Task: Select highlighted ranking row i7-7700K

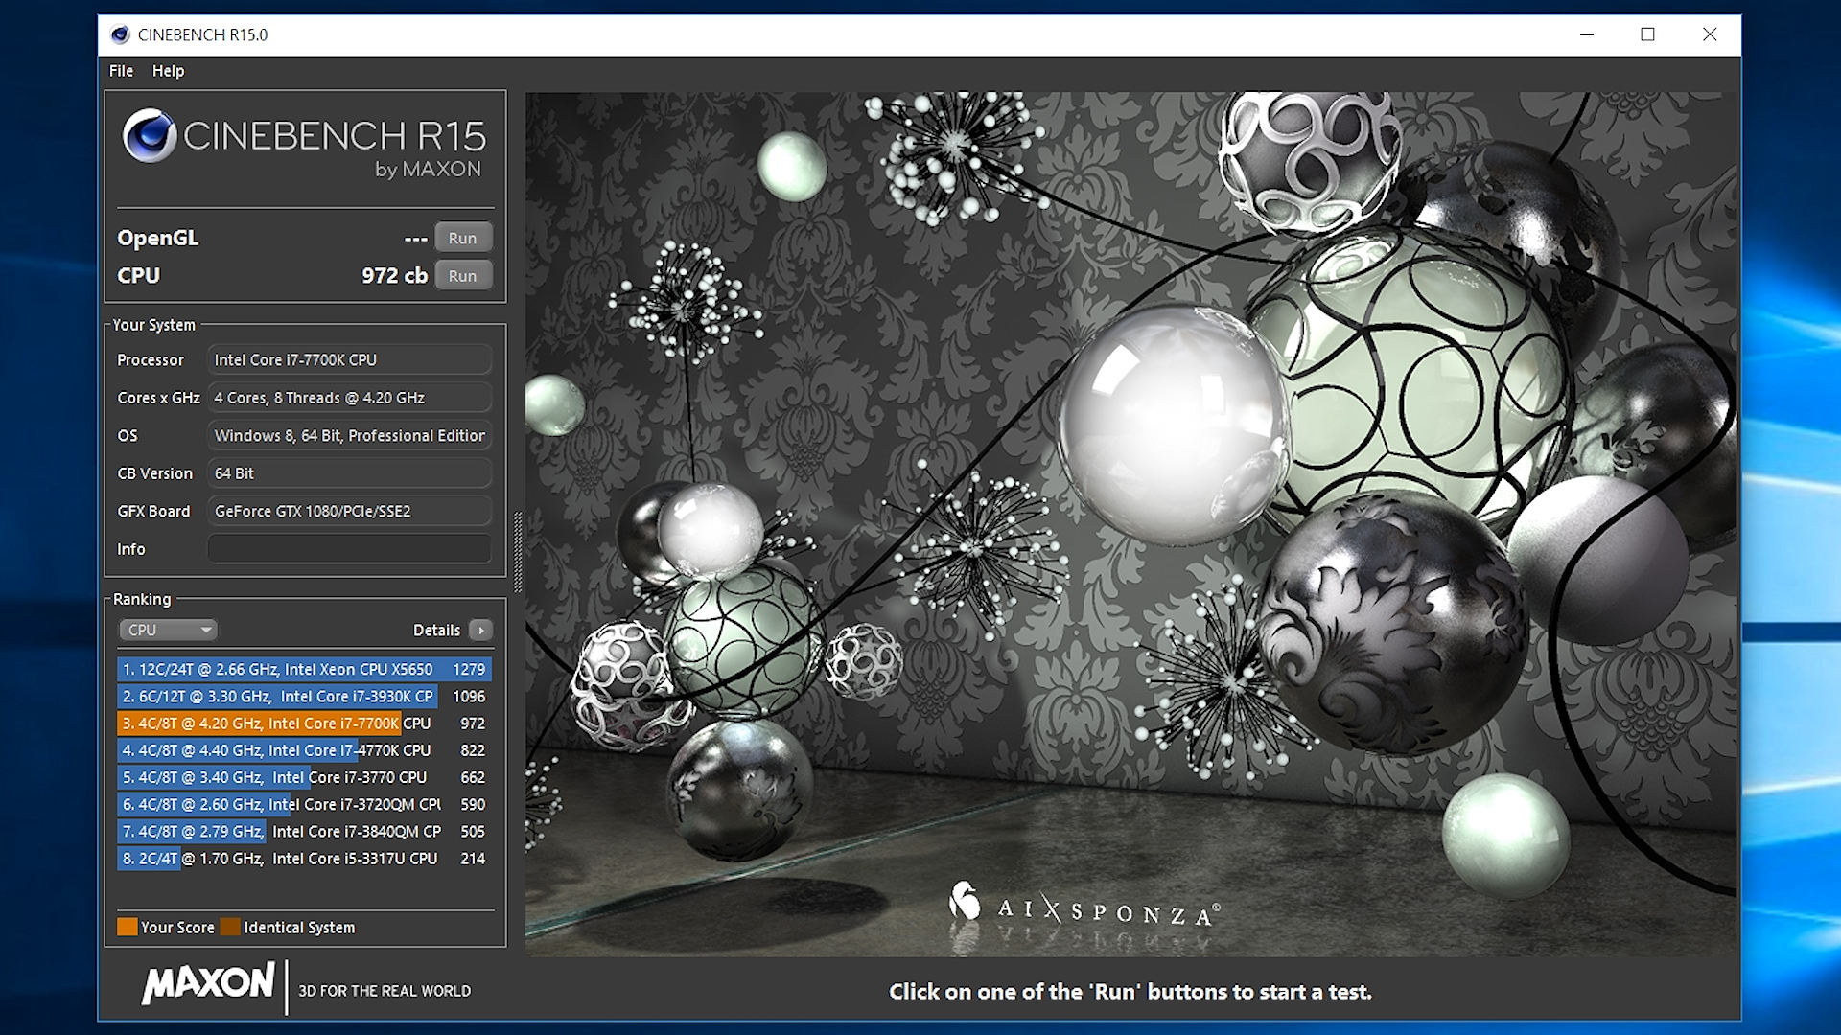Action: (x=305, y=724)
